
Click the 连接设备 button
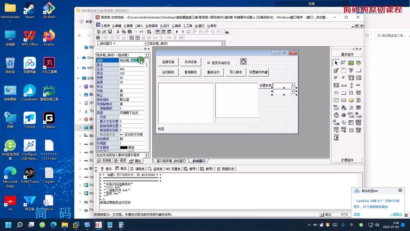pyautogui.click(x=168, y=62)
